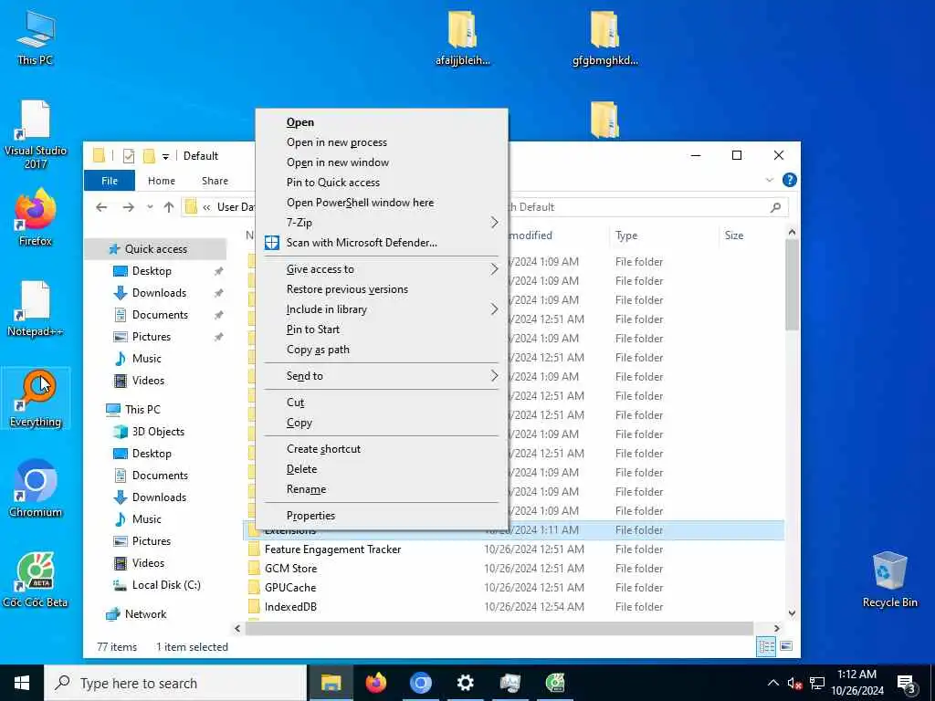935x701 pixels.
Task: Choose Properties in the context menu
Action: point(382,516)
